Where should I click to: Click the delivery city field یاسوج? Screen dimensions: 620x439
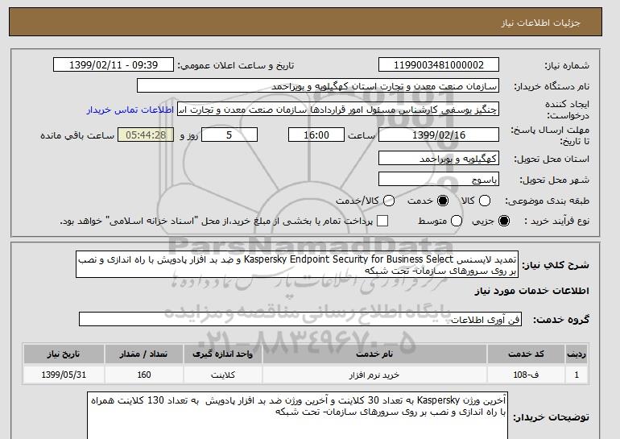[439, 179]
